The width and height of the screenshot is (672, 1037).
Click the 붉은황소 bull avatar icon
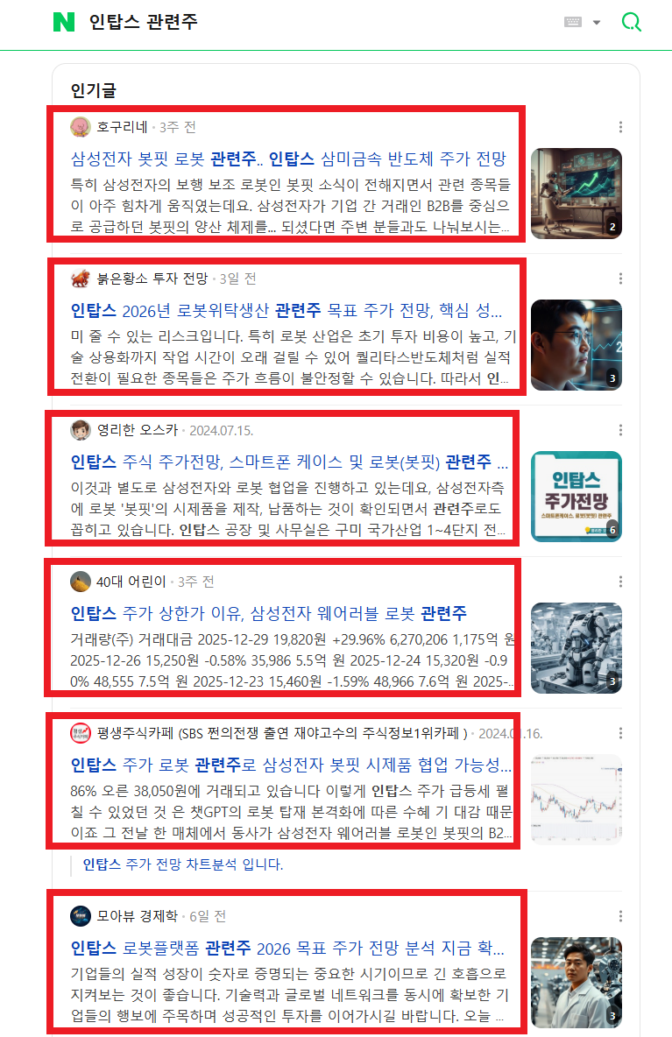click(x=81, y=279)
